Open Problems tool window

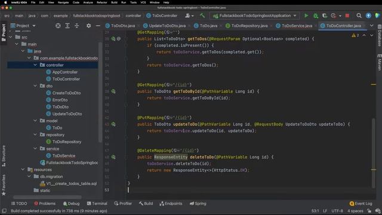[45, 204]
